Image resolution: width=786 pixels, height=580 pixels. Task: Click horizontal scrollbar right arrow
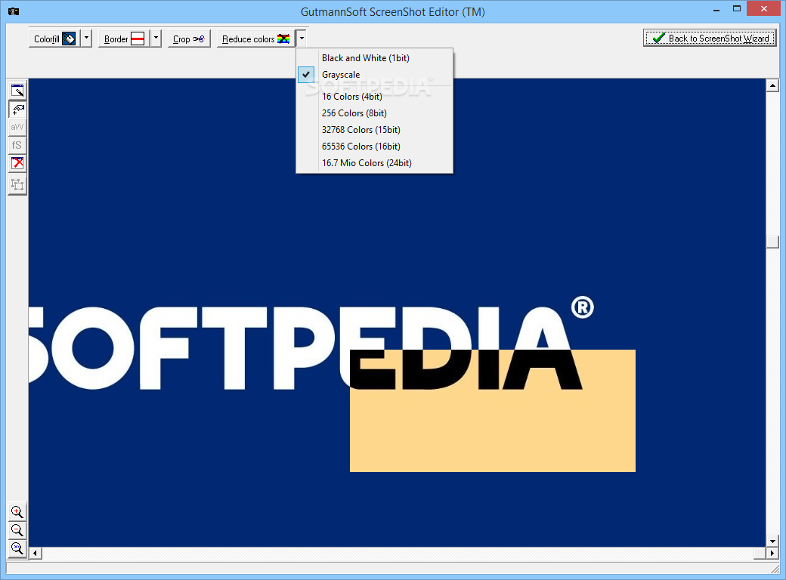point(772,554)
